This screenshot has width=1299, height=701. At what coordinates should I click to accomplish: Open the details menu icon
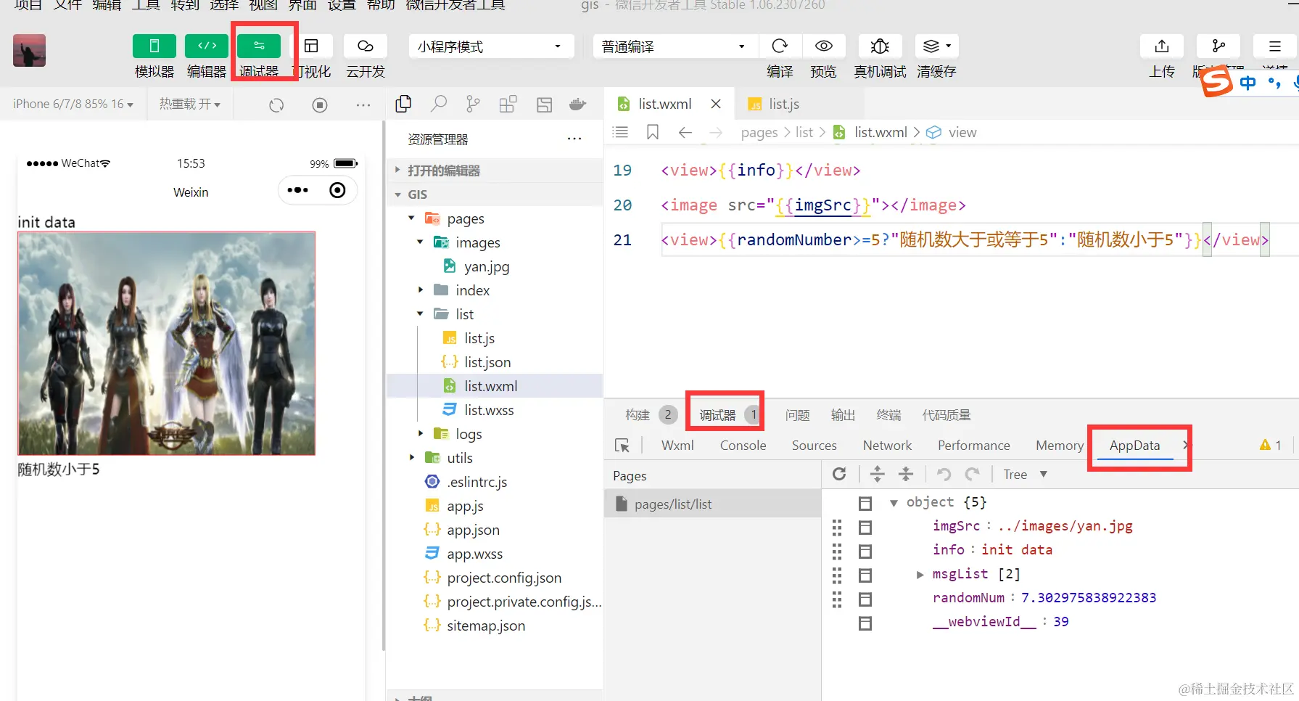pyautogui.click(x=1274, y=46)
